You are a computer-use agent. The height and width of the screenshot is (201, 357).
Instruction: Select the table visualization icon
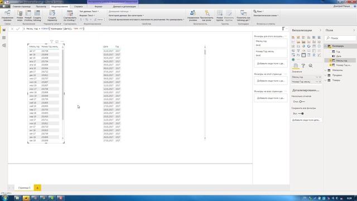click(x=303, y=55)
